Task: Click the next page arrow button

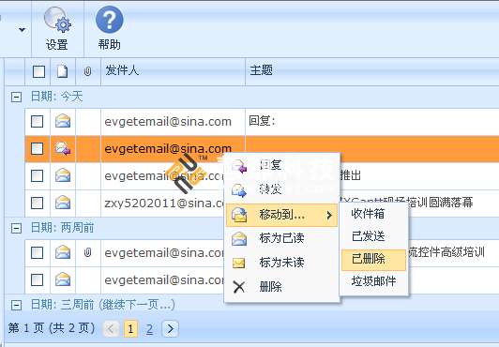Action: [171, 328]
